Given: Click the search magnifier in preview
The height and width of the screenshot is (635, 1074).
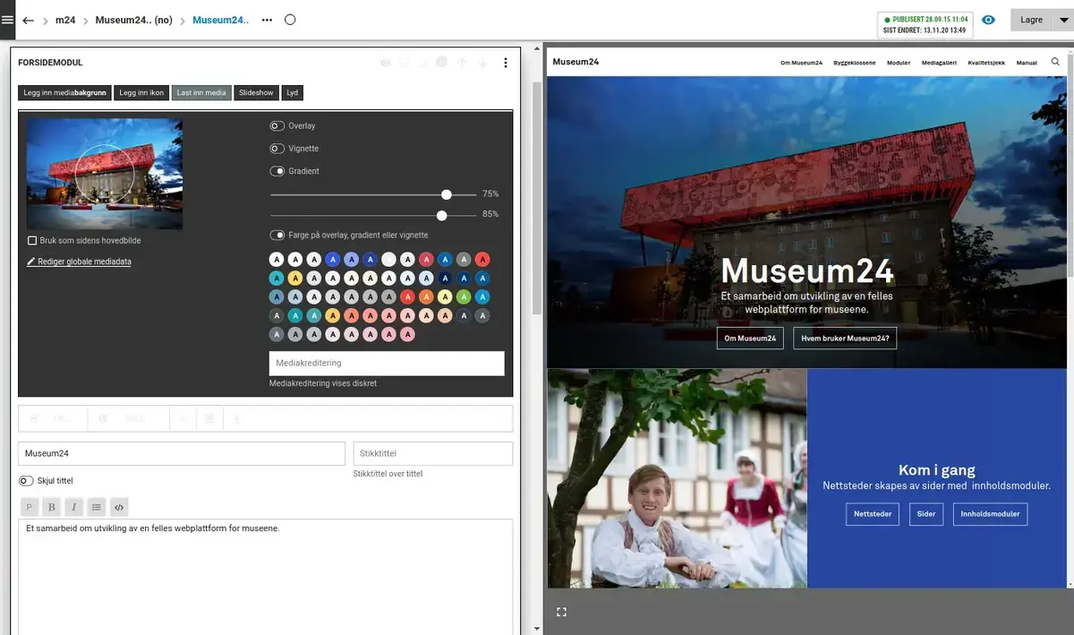Looking at the screenshot, I should [x=1055, y=62].
